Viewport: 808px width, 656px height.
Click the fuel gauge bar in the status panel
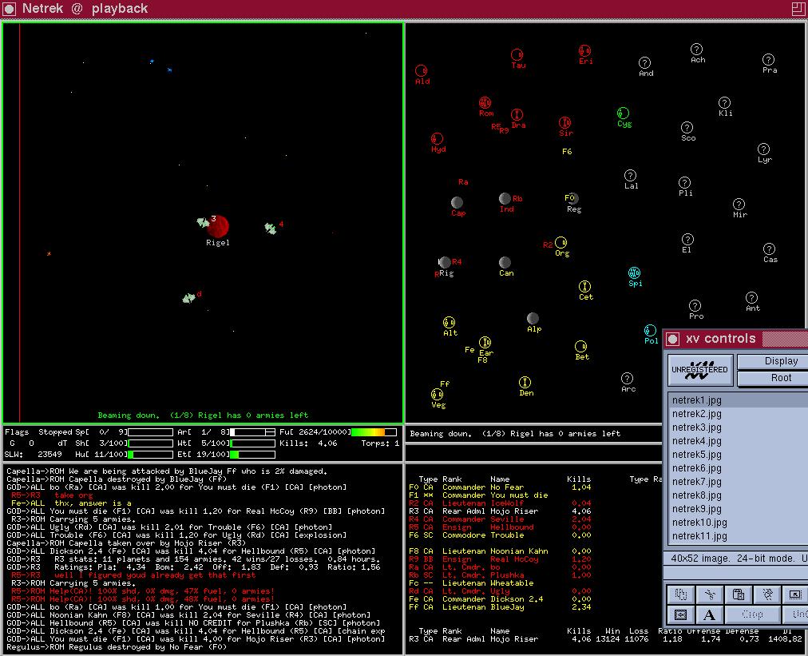point(374,432)
